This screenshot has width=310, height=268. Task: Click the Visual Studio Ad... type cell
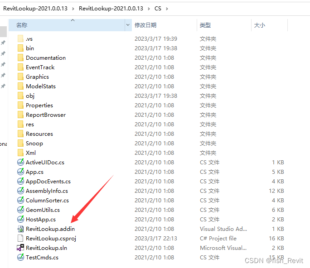point(223,229)
